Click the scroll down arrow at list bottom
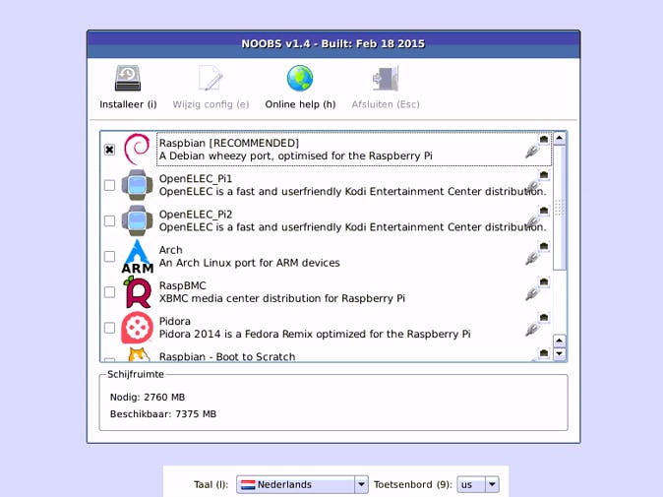 [x=560, y=353]
